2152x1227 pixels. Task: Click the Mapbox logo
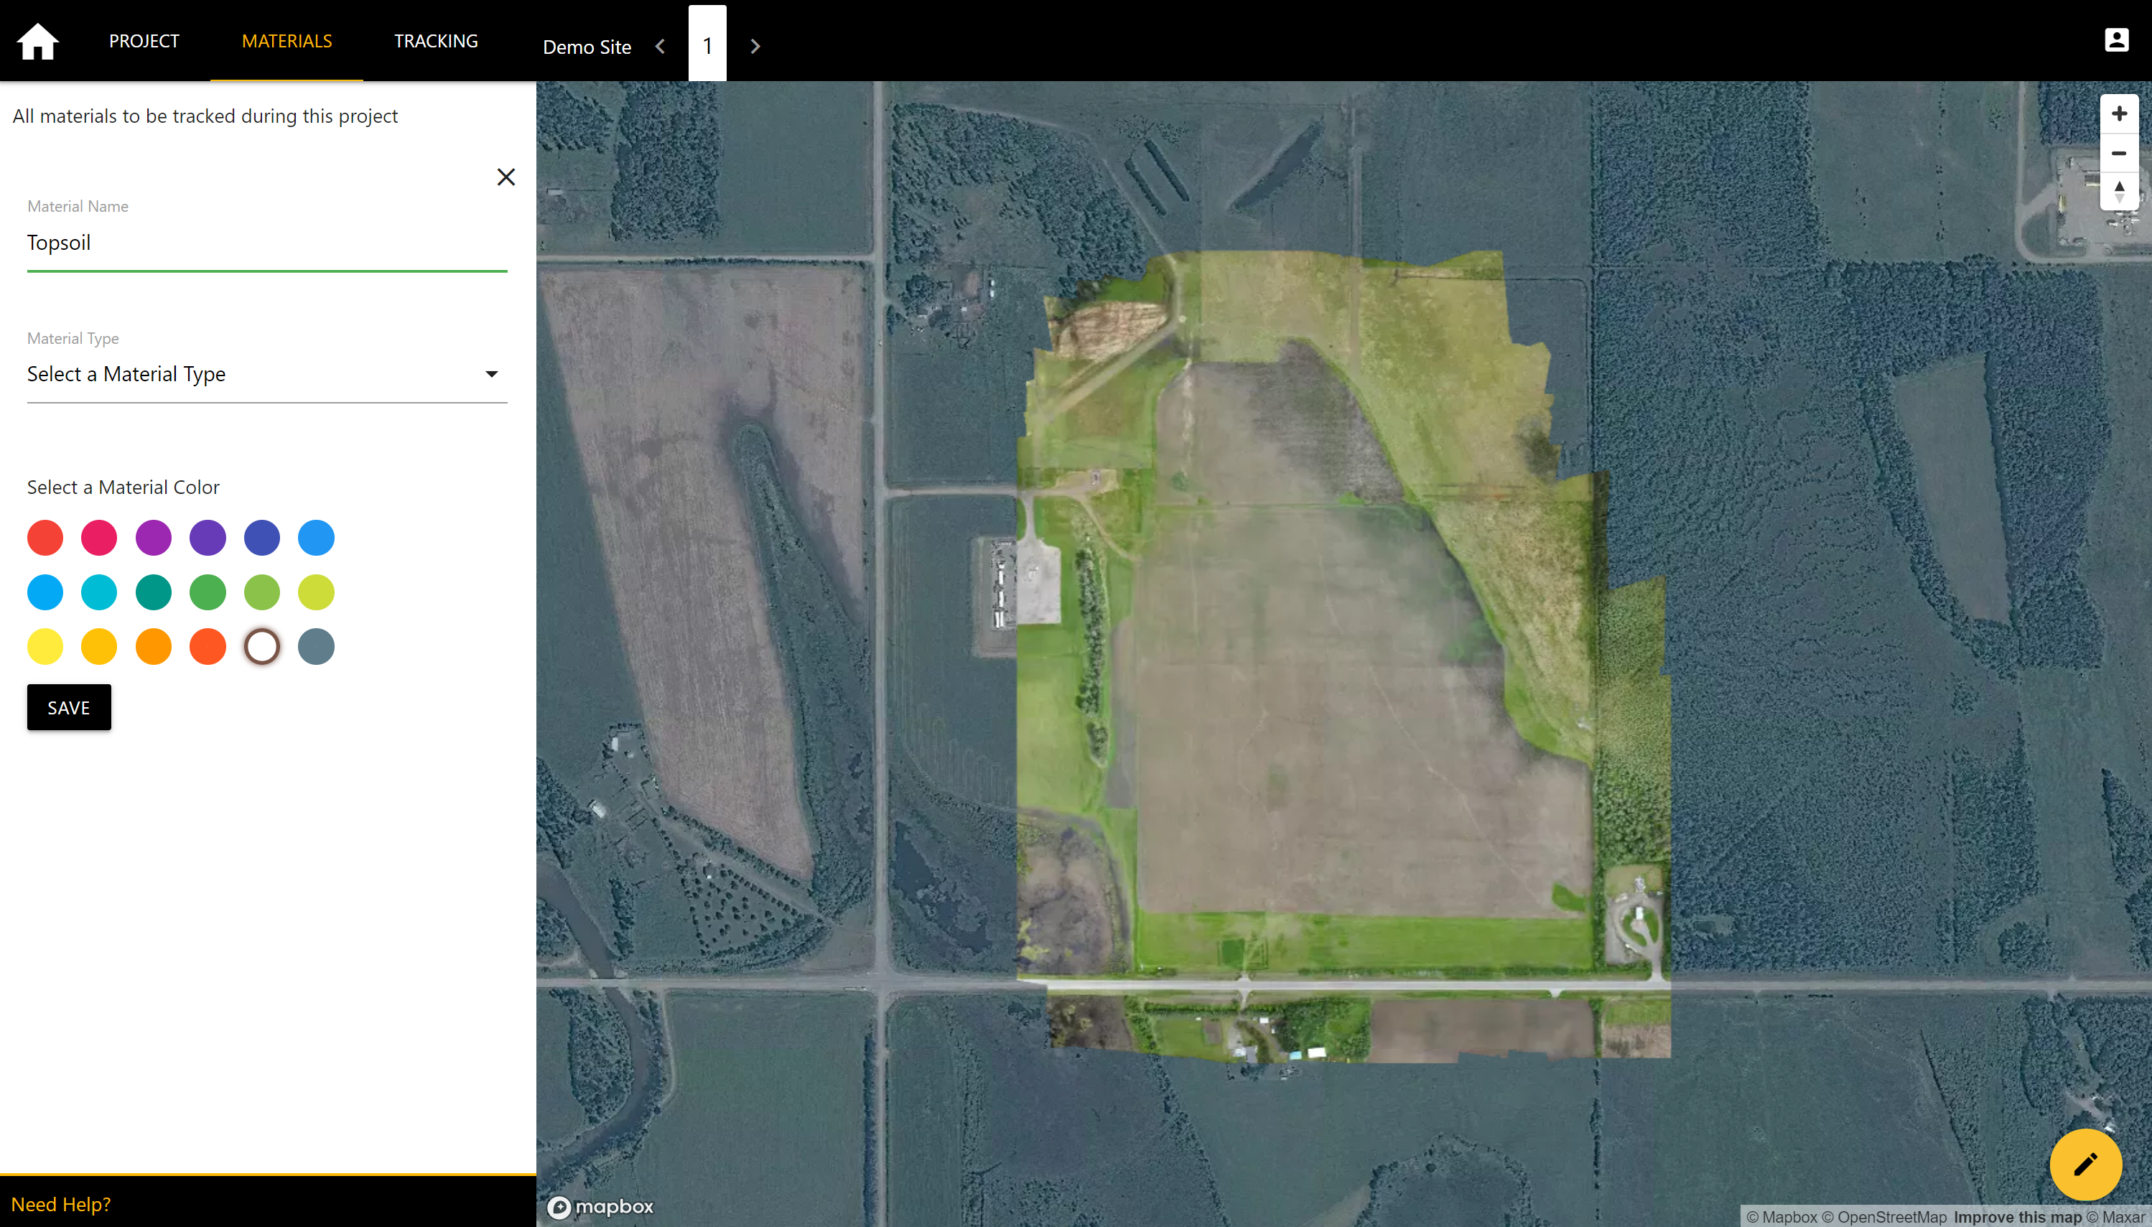point(601,1207)
